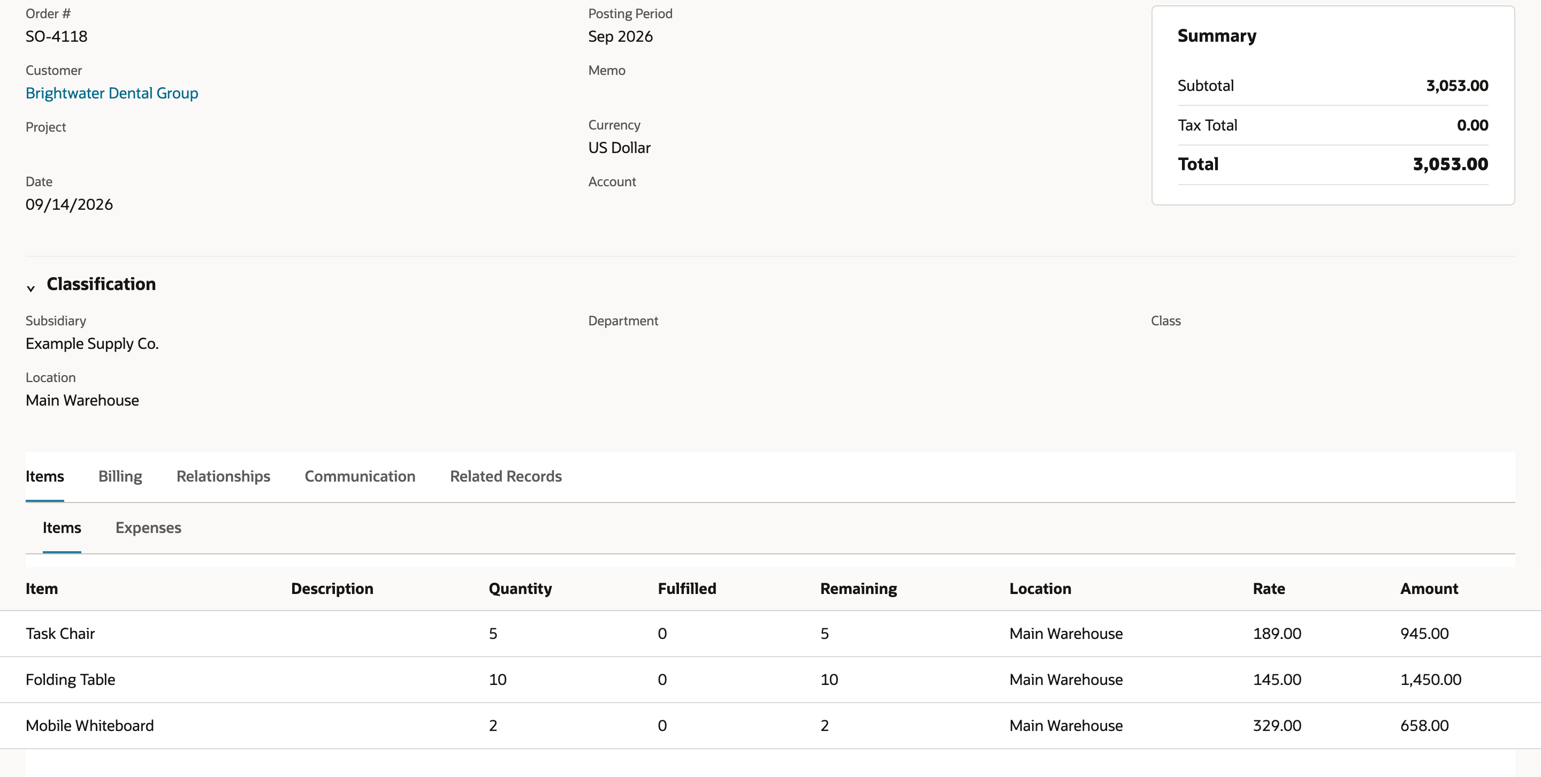Screen dimensions: 1541x777
Task: Click the 1,450.00 amount cell
Action: [x=1431, y=680]
